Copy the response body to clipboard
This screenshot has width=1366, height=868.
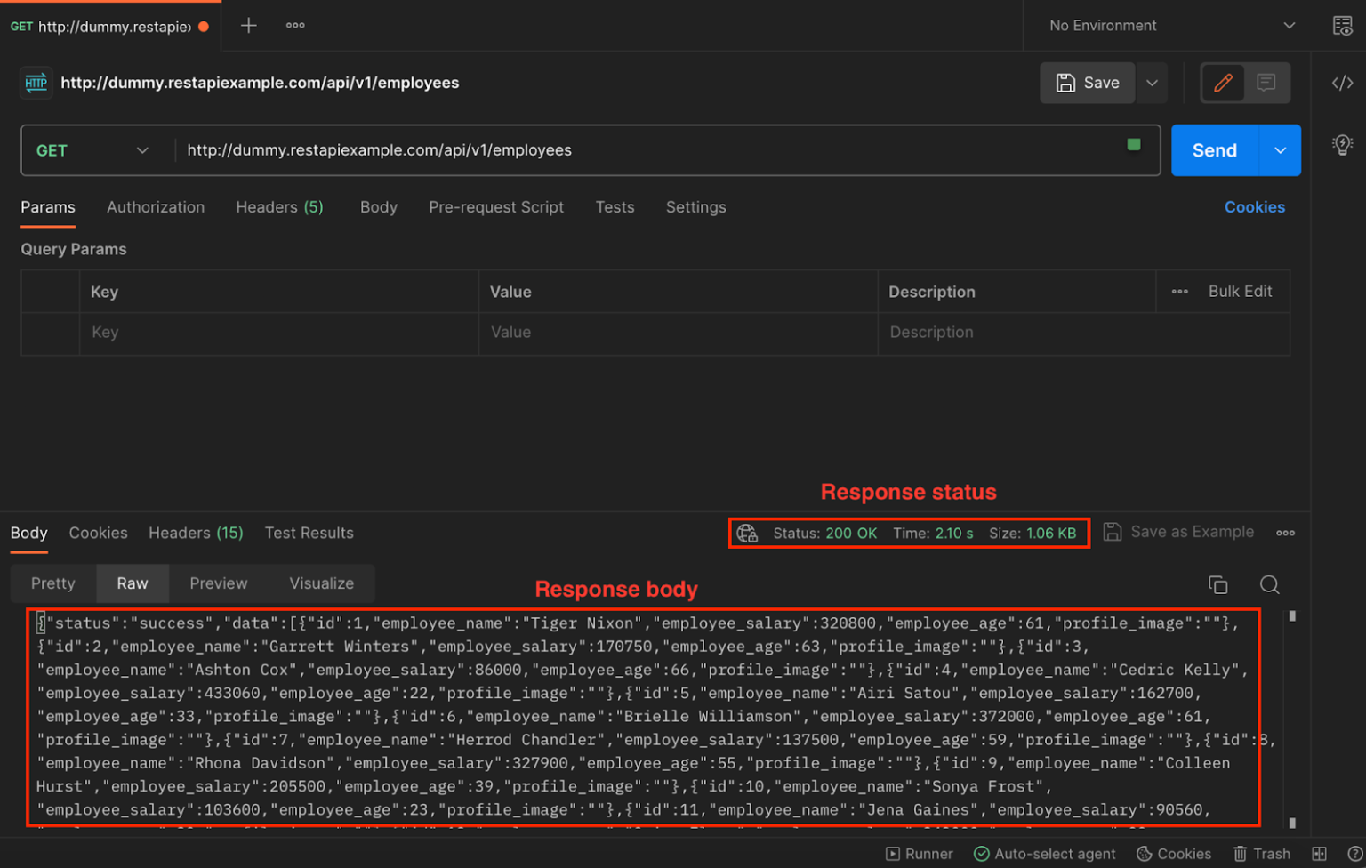[x=1217, y=584]
